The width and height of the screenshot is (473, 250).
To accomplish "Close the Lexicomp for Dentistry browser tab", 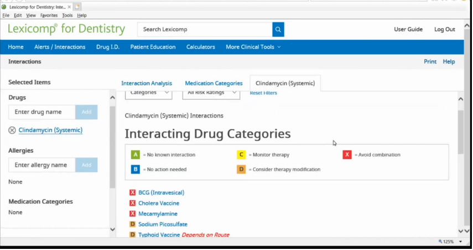I will click(x=69, y=7).
